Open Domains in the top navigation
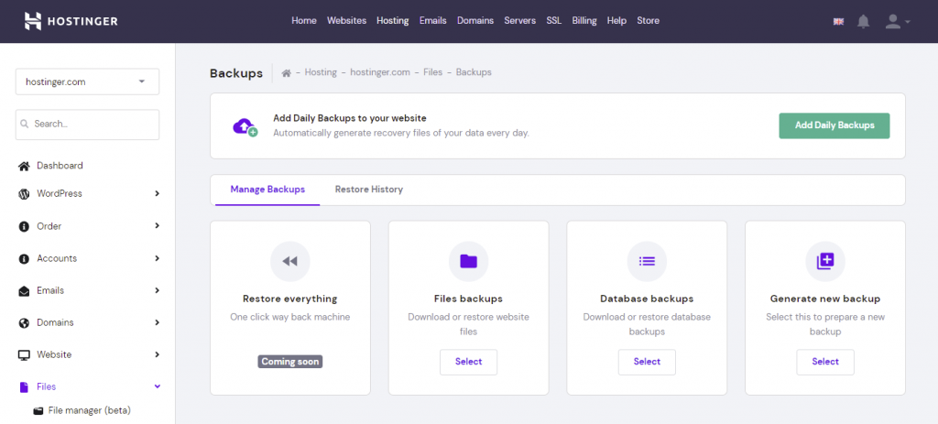Image resolution: width=938 pixels, height=424 pixels. (475, 21)
